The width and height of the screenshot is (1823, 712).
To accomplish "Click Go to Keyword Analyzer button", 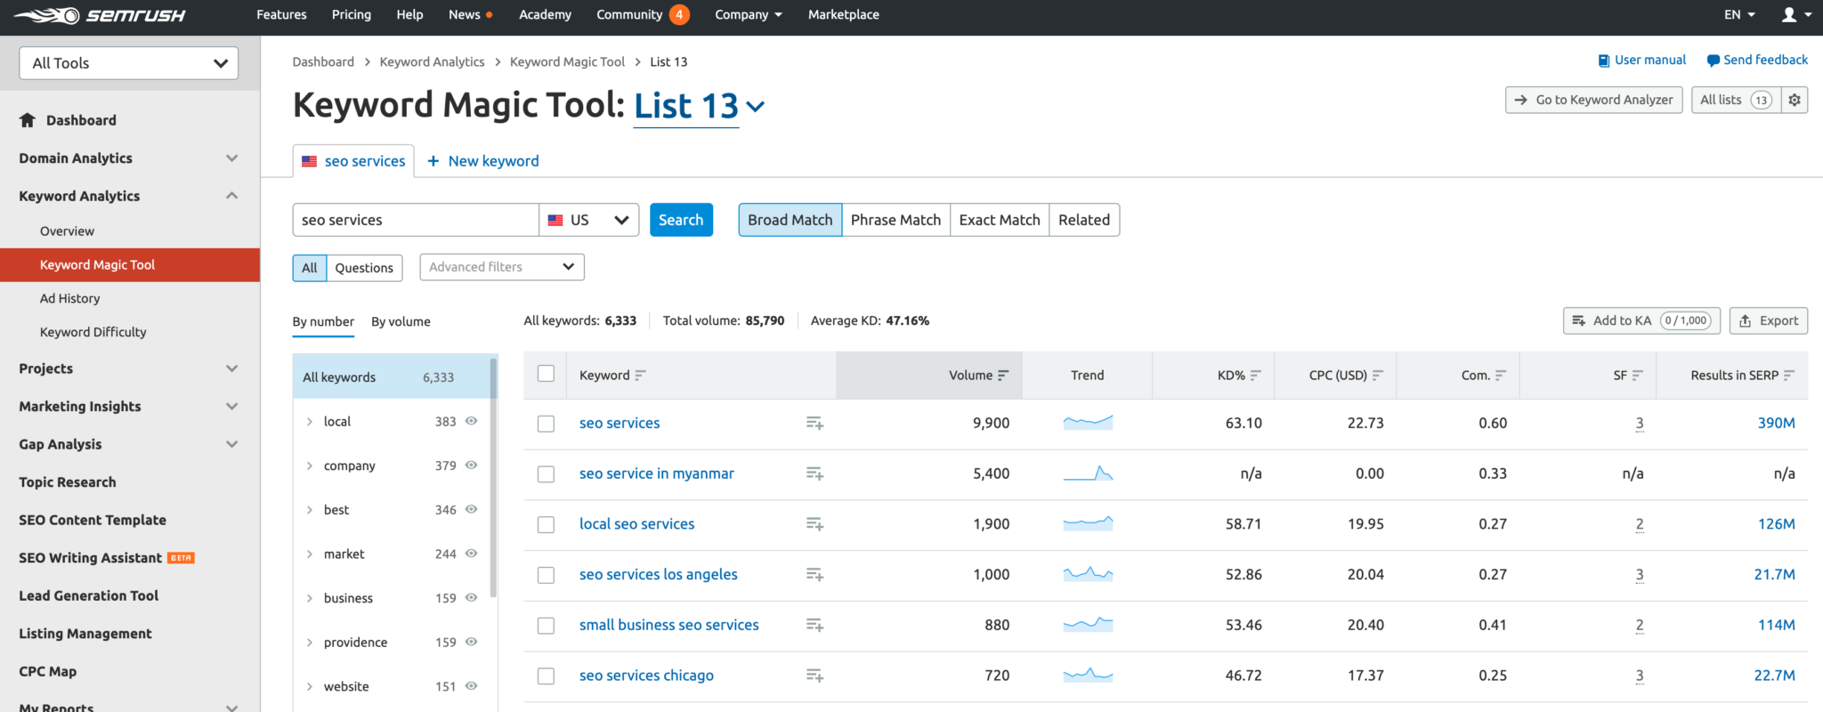I will pyautogui.click(x=1593, y=100).
